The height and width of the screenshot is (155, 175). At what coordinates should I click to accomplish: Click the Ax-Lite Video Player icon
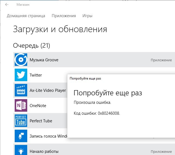(x=21, y=90)
